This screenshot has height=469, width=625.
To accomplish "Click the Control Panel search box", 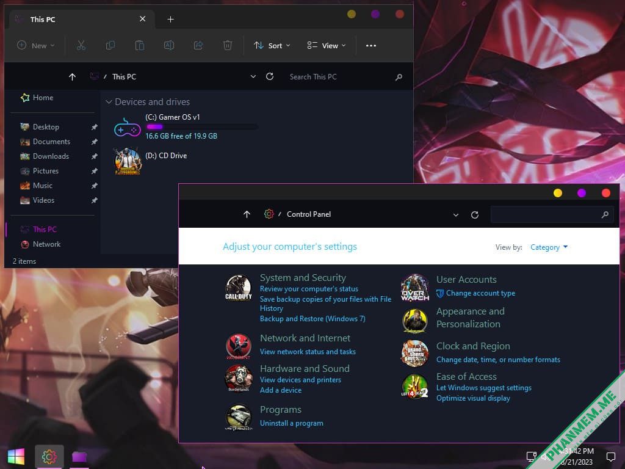I will (552, 214).
